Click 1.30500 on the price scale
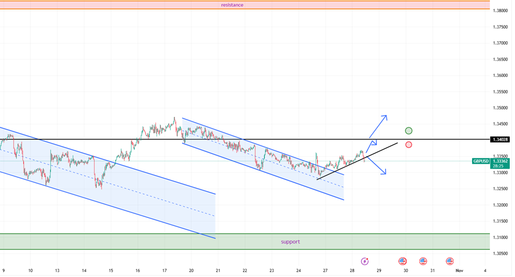This screenshot has height=277, width=515. [500, 254]
